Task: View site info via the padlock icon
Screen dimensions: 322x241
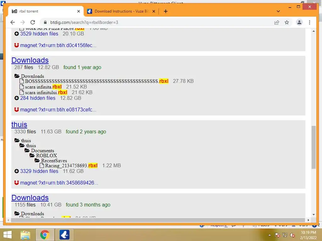Action: 45,22
